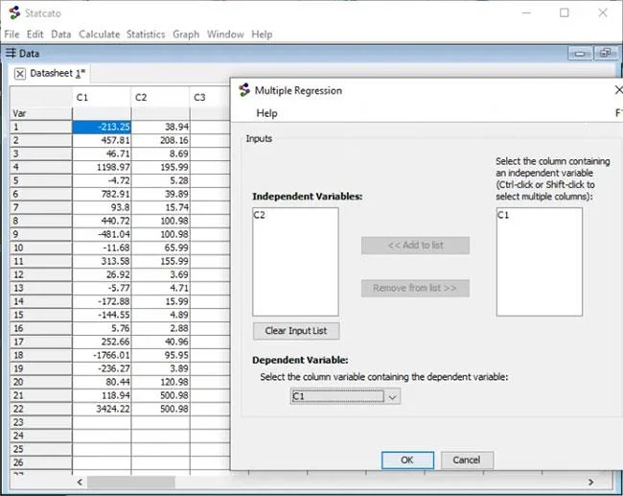Select cell with value 3424.22
This screenshot has height=496, width=623.
click(102, 409)
